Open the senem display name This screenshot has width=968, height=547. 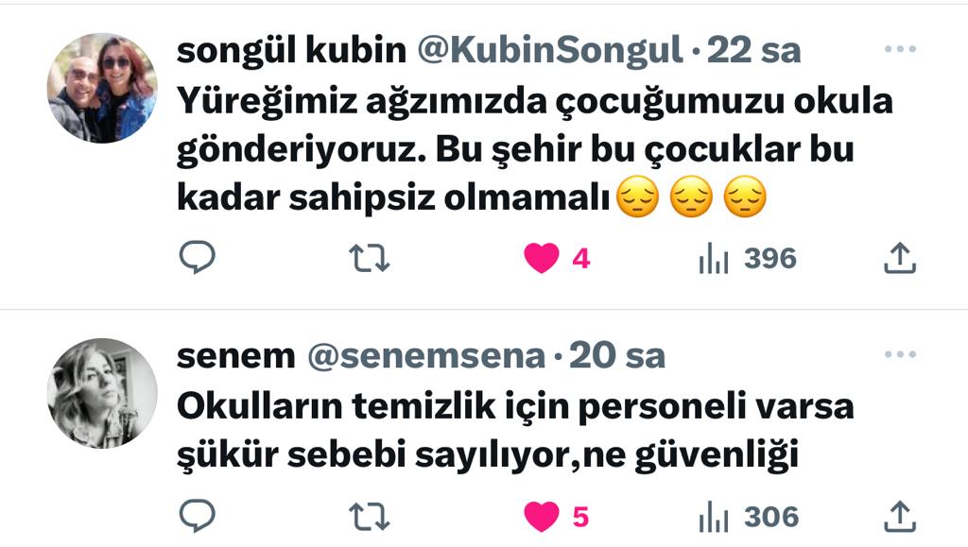235,356
